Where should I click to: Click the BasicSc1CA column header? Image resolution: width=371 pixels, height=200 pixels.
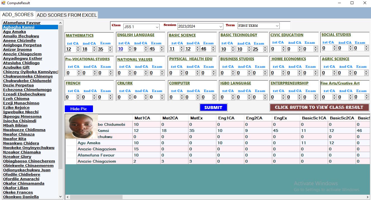[x=314, y=118]
